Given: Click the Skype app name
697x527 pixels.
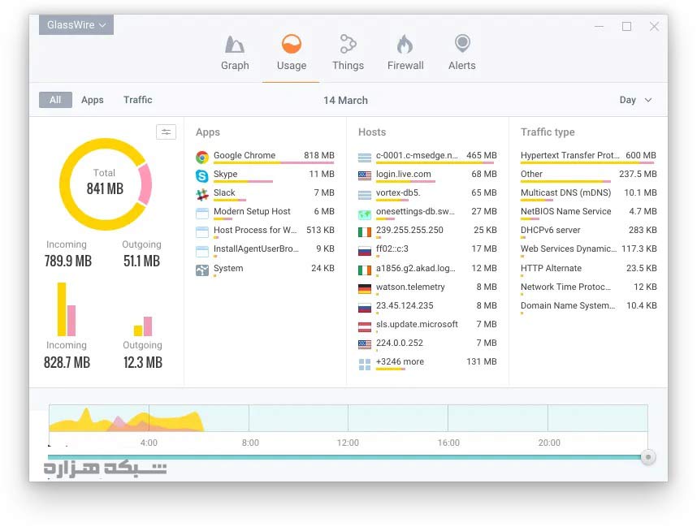Looking at the screenshot, I should pos(225,175).
